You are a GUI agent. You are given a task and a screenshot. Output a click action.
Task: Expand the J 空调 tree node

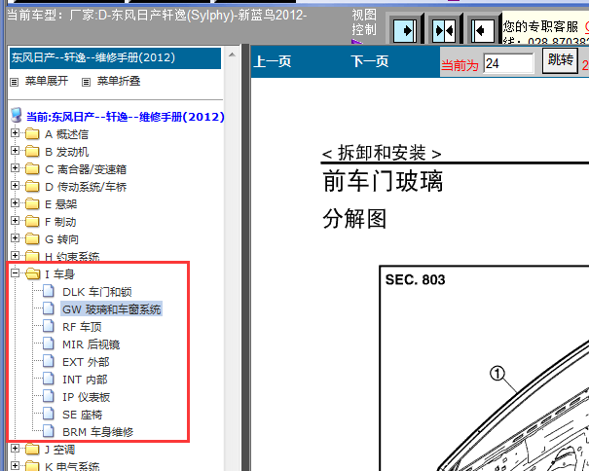coord(15,449)
